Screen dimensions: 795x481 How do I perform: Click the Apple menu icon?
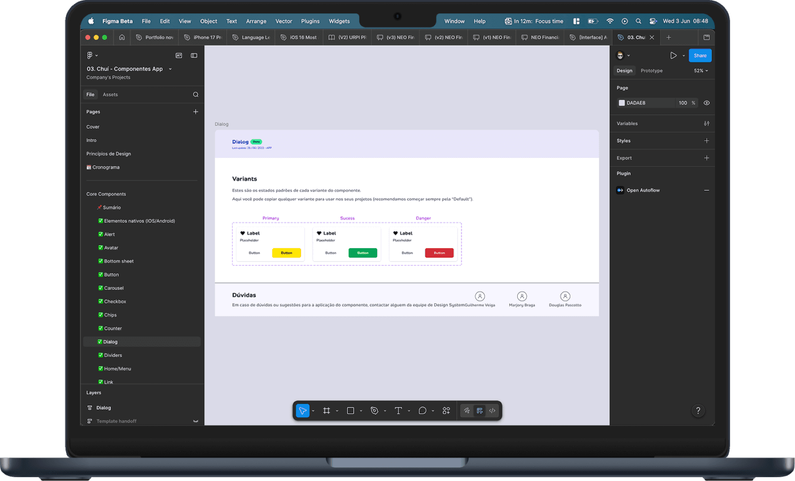click(x=91, y=21)
